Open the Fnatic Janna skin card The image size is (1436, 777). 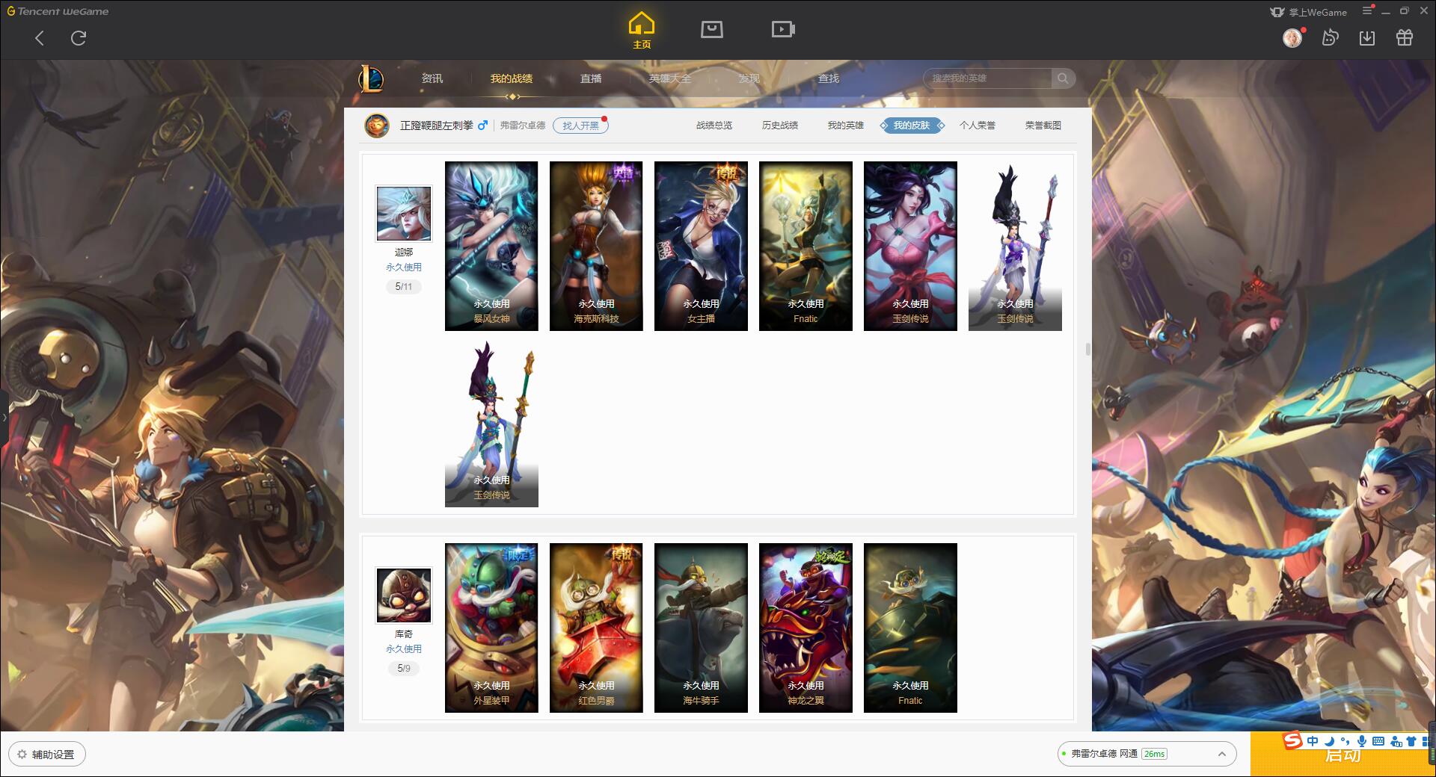point(806,246)
